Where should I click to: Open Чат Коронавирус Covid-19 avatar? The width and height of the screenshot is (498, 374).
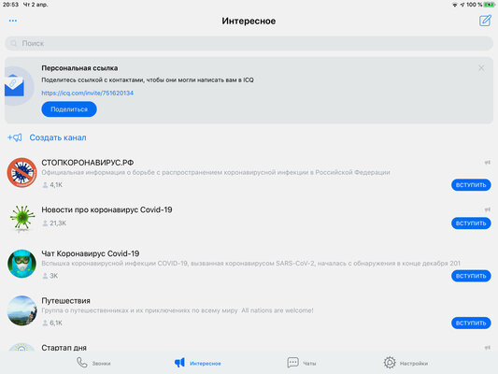(21, 264)
